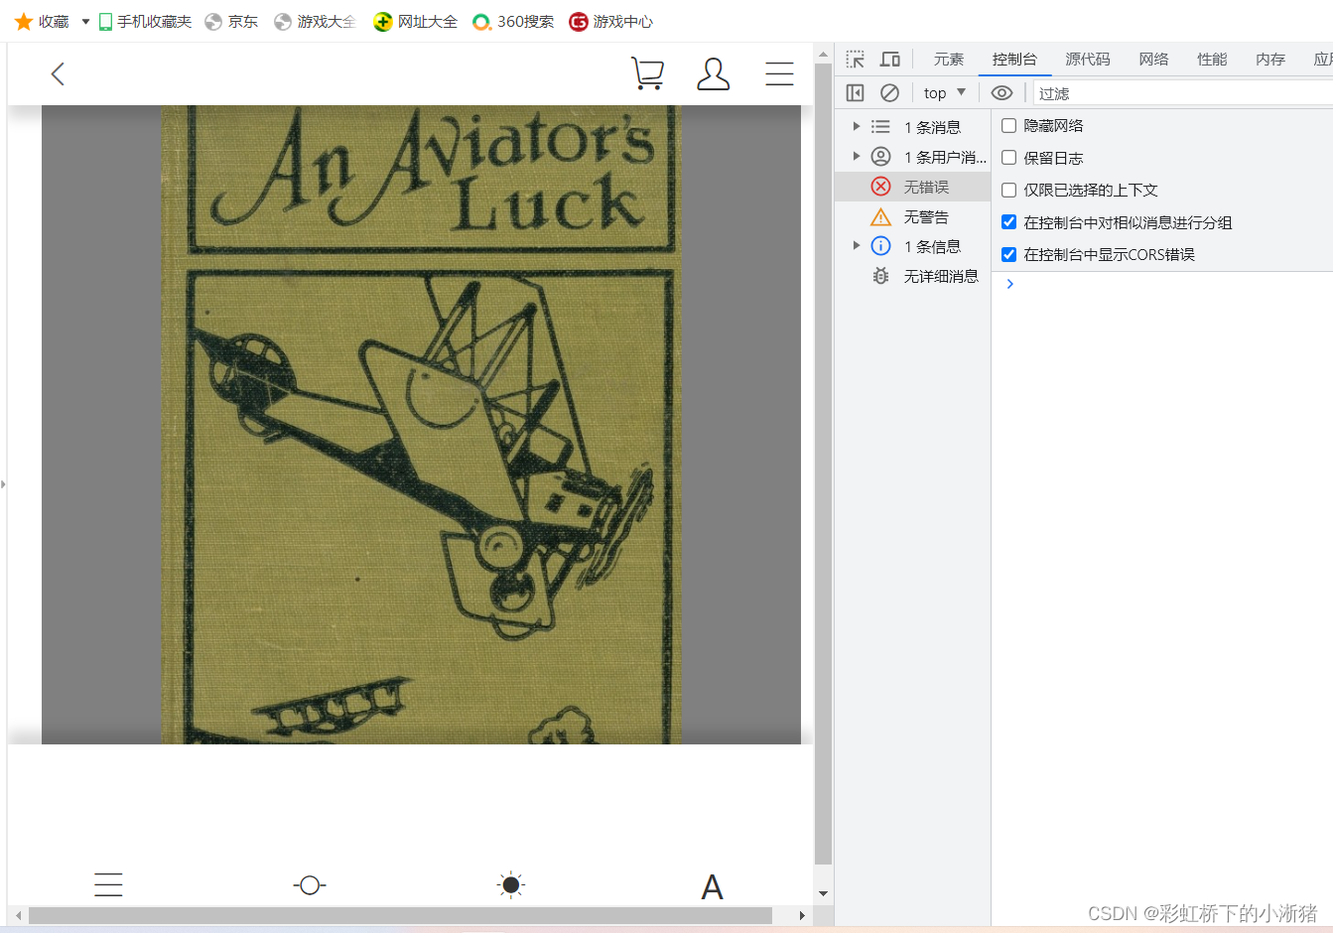This screenshot has height=933, width=1333.
Task: Hide the console sidebar panel icon
Action: coord(855,92)
